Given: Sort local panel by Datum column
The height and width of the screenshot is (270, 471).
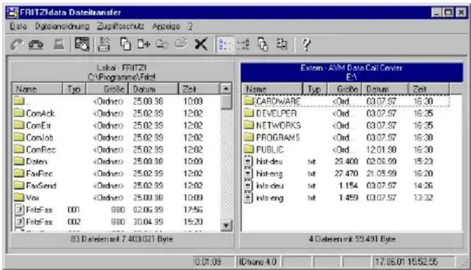Looking at the screenshot, I should [153, 89].
